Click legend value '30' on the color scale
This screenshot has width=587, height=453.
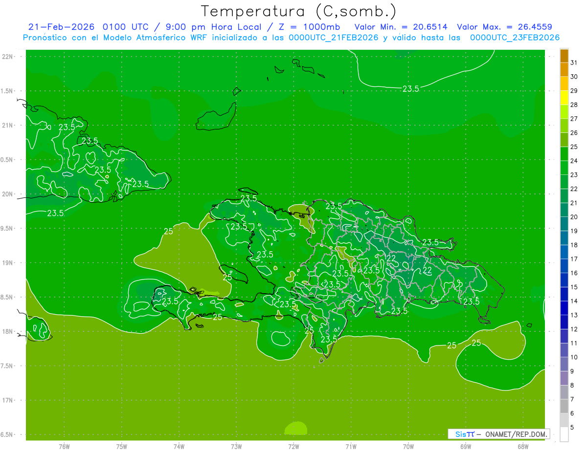574,77
